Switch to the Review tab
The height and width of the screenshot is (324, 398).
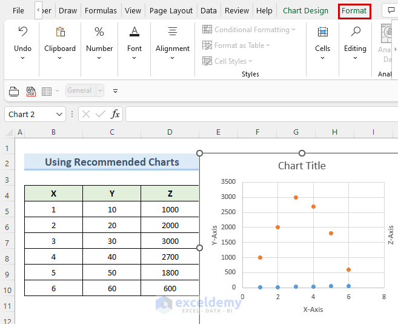(237, 11)
